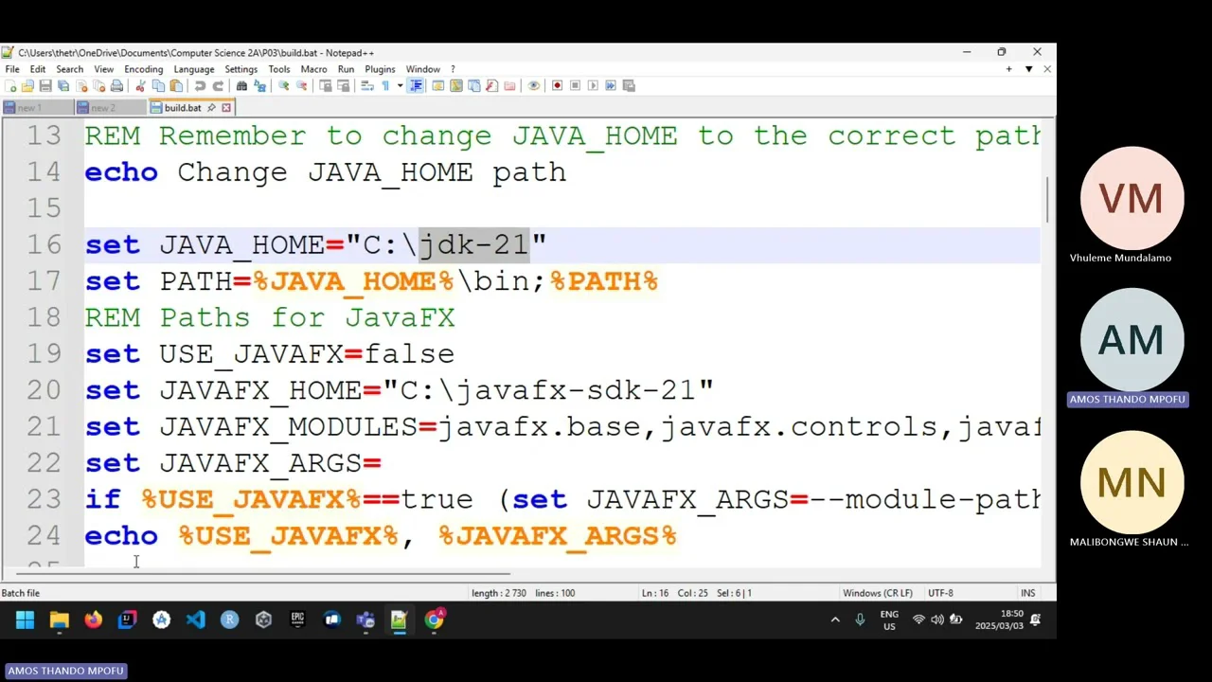Open the tab list arrow at top right
The height and width of the screenshot is (682, 1212).
[x=1028, y=69]
